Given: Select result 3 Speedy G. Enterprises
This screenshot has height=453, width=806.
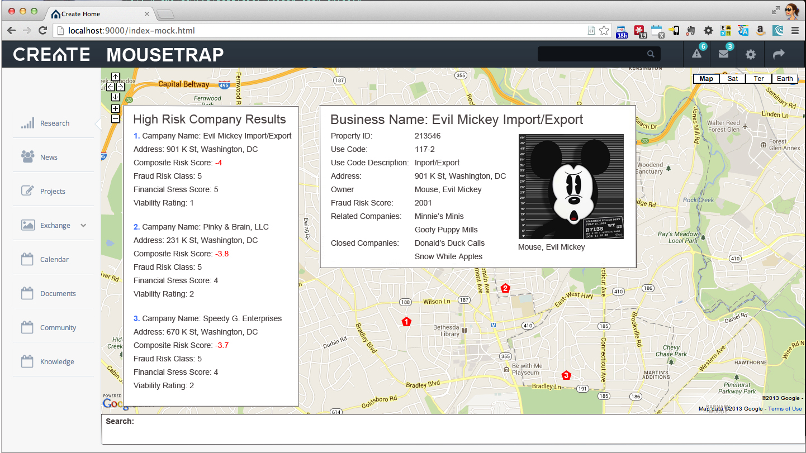Looking at the screenshot, I should pos(207,318).
